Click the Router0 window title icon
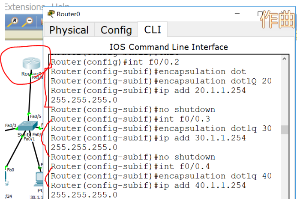 51,14
